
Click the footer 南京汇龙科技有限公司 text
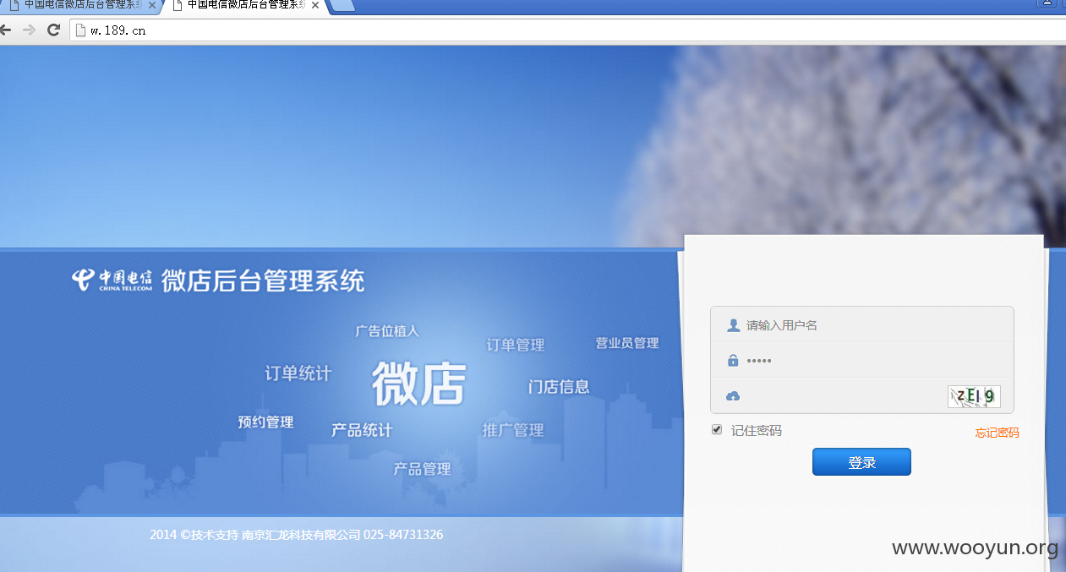click(x=302, y=535)
